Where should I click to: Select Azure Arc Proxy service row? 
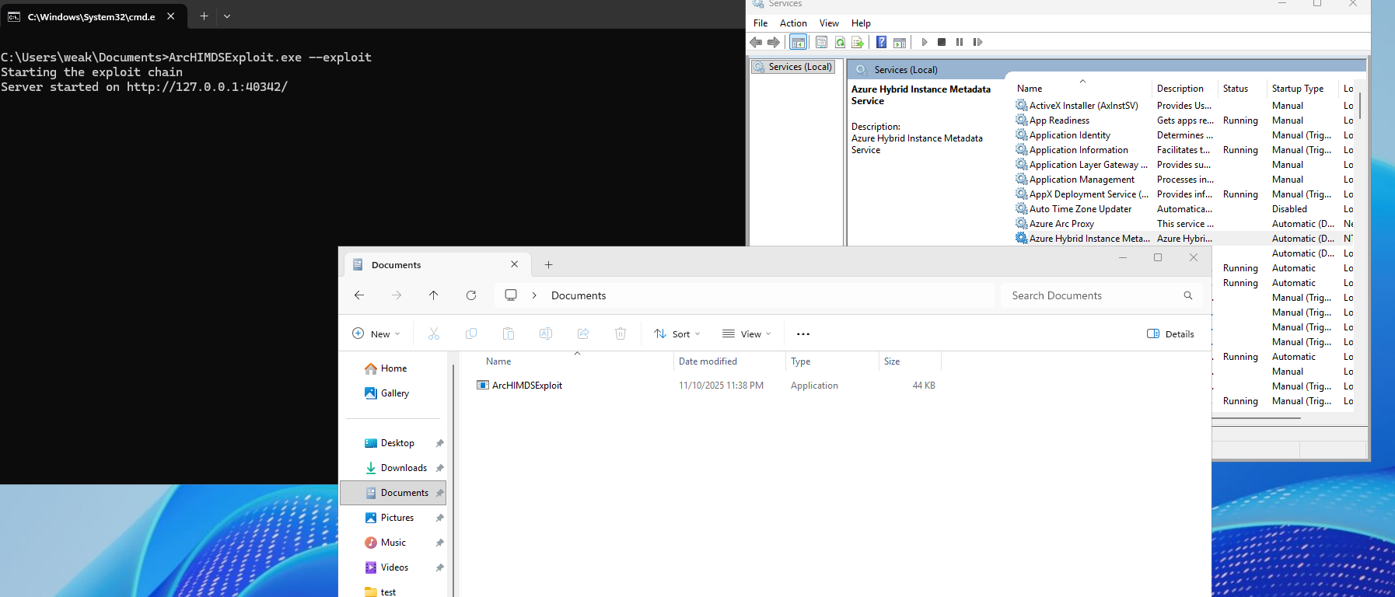(x=1061, y=224)
